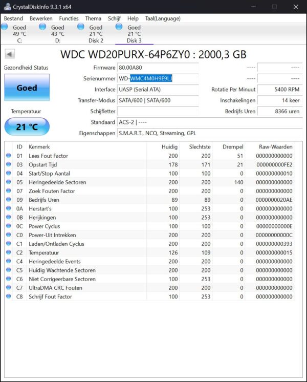Click status dot of Niet Corrigeerbare Sectoren row
Screen dimensions: 307x382
coord(9,279)
